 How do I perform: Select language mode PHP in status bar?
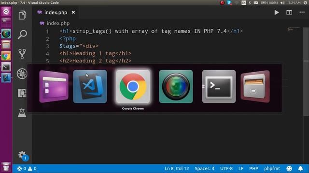point(253,169)
